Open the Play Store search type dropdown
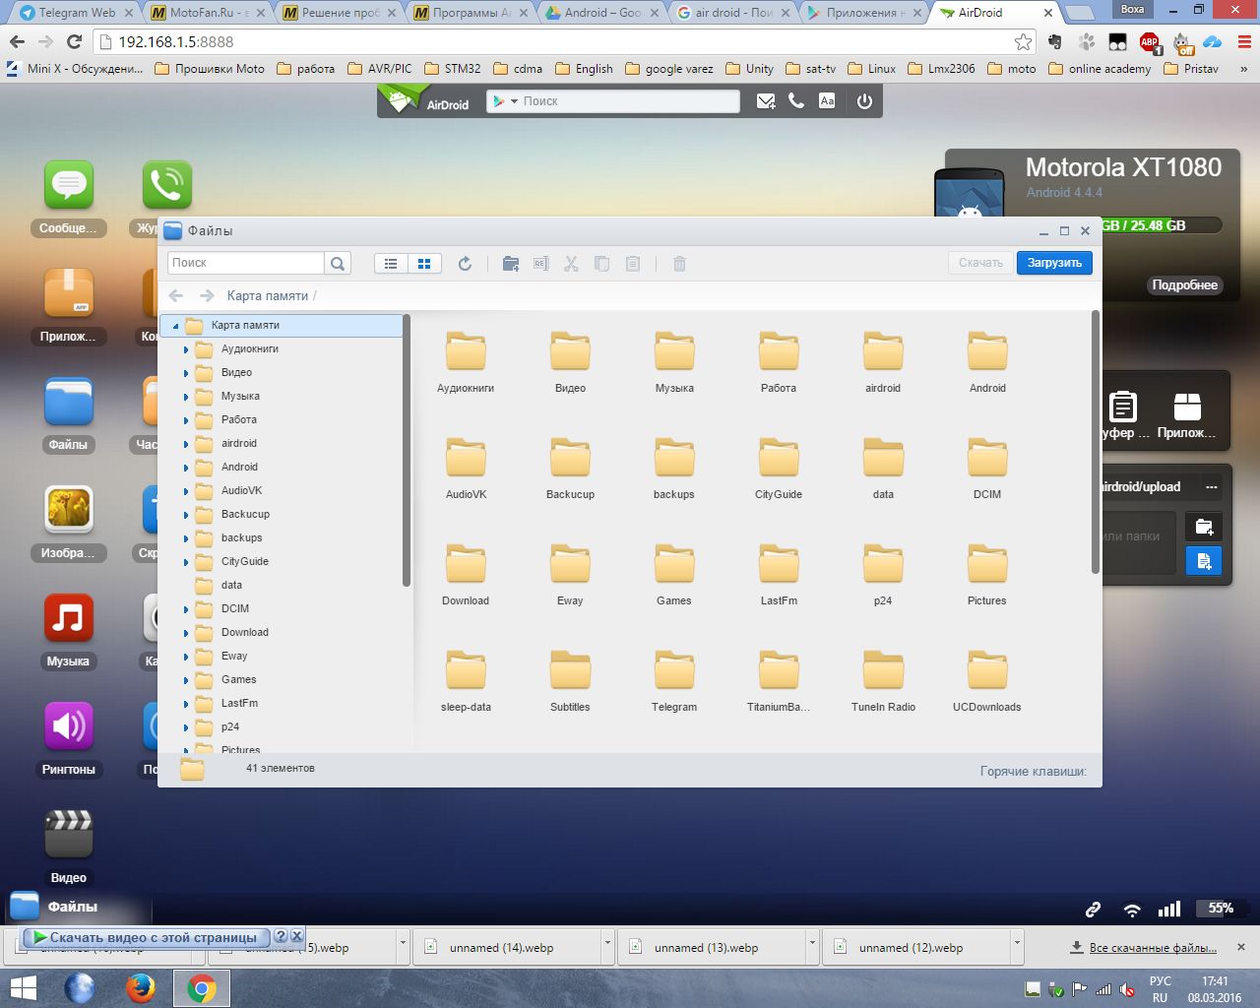1260x1008 pixels. (x=505, y=101)
